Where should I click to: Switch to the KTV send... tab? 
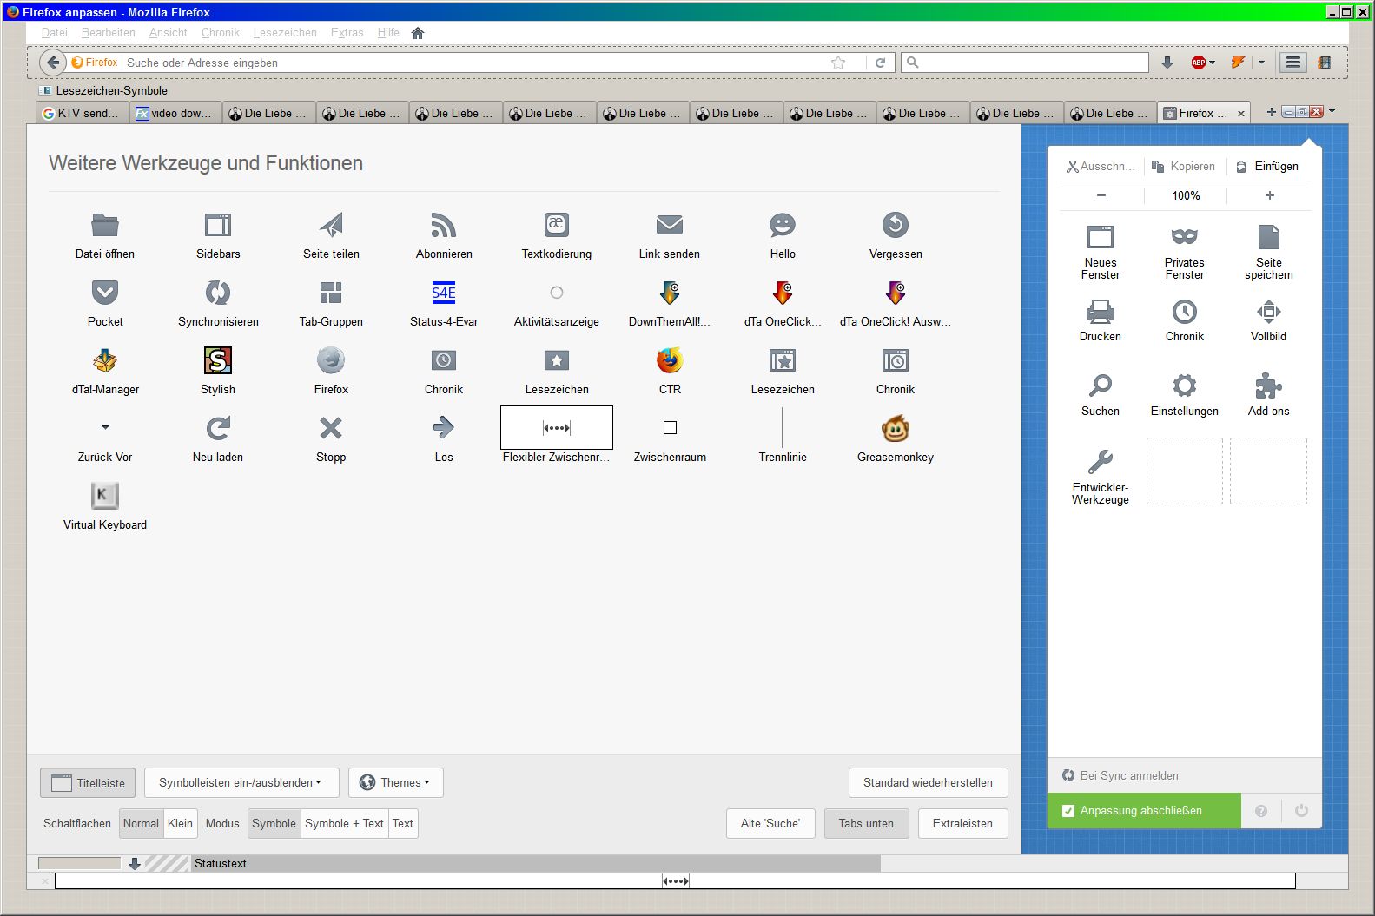pyautogui.click(x=83, y=114)
